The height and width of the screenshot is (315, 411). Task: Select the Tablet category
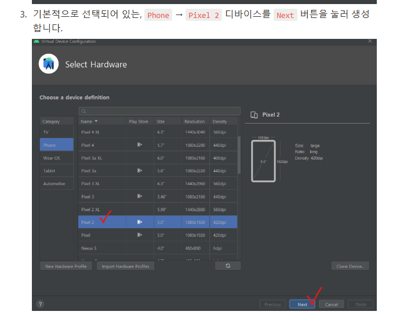click(x=57, y=171)
